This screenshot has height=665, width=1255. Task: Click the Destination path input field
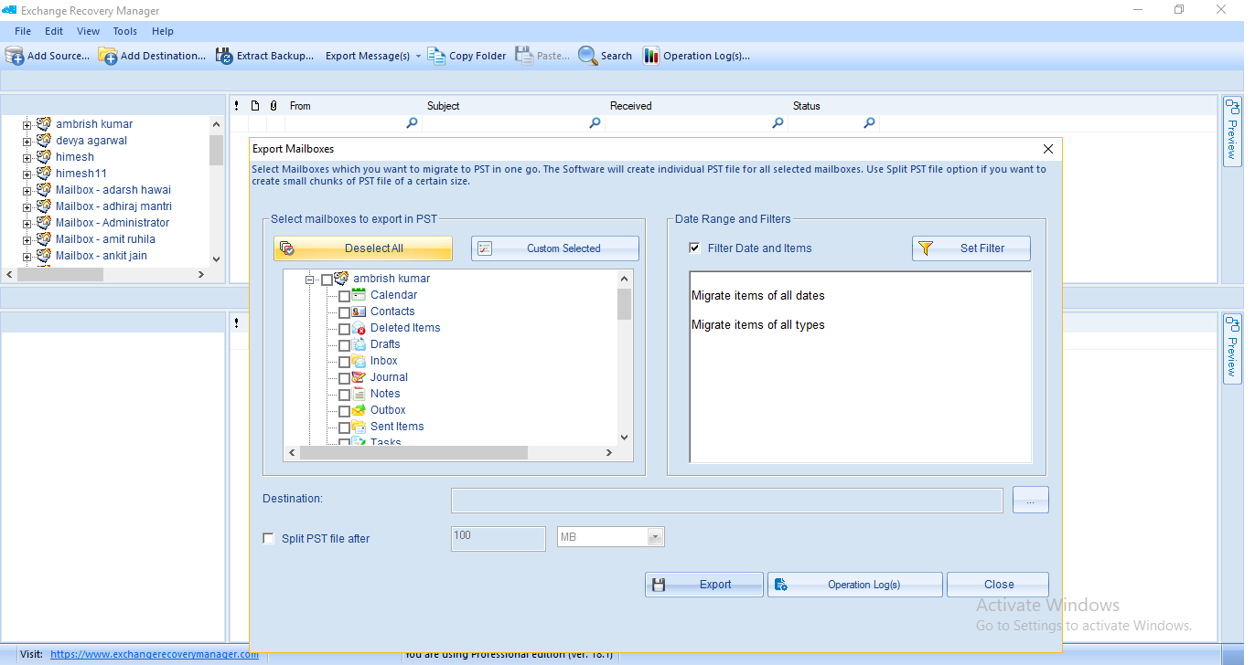[727, 501]
